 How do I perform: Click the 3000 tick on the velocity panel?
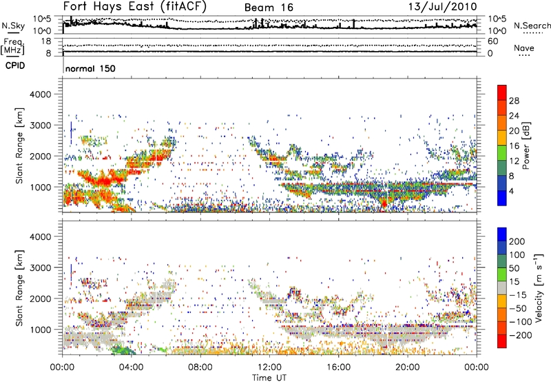point(41,268)
